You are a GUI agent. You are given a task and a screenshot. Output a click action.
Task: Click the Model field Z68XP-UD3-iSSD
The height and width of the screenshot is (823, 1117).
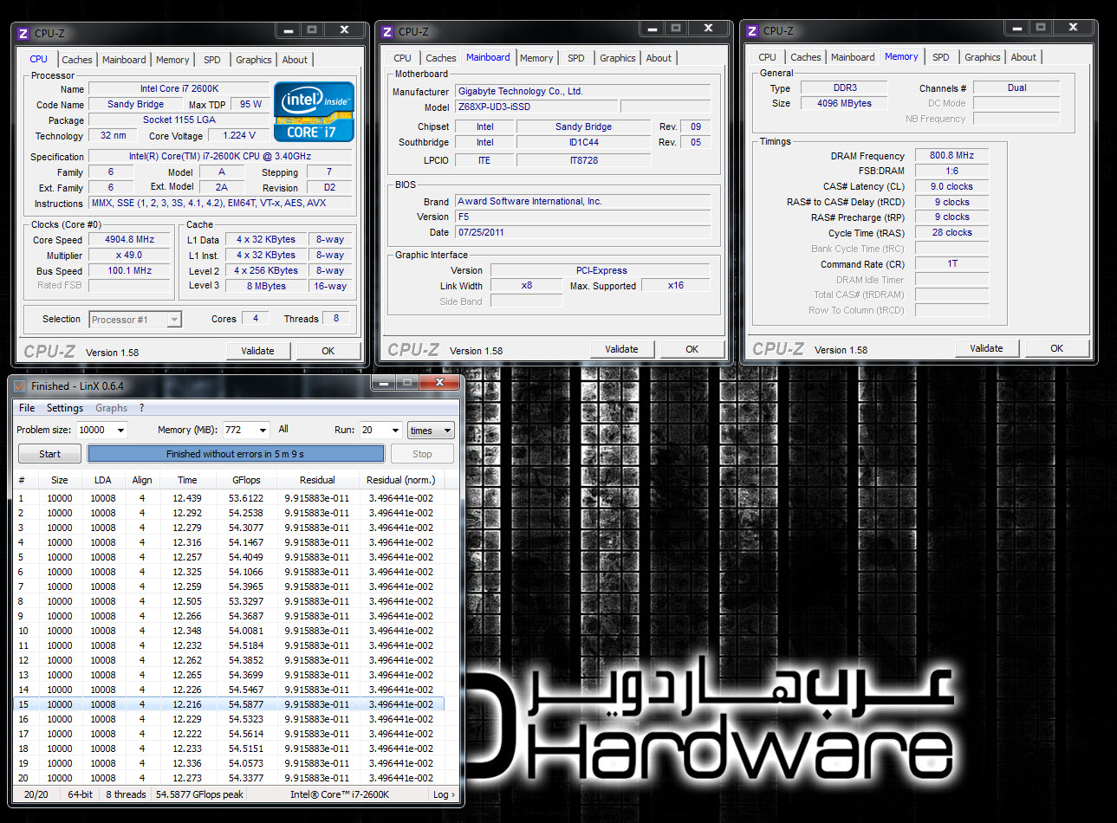[x=536, y=107]
